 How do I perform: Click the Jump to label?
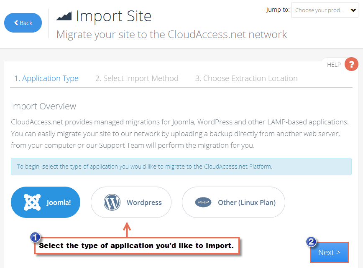point(278,10)
